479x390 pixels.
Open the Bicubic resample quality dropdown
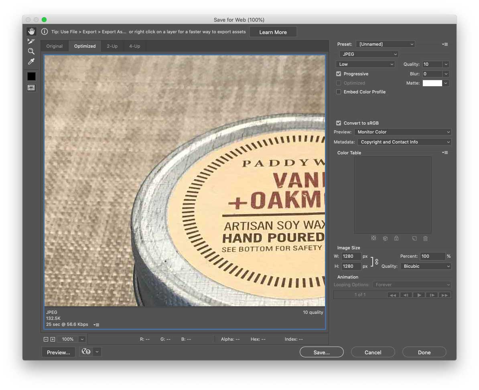[x=426, y=266]
